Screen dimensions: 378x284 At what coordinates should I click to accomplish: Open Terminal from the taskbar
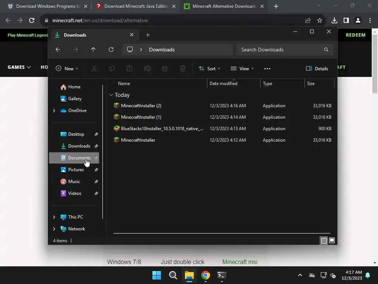[x=222, y=275]
